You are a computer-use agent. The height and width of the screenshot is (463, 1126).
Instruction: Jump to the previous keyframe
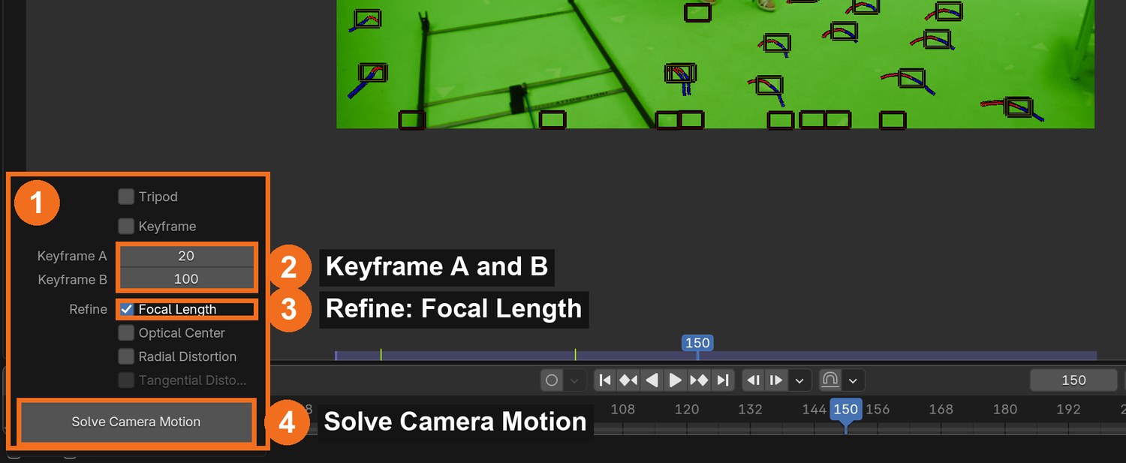(x=628, y=380)
